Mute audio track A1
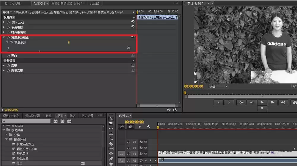Viewport: 297px width, 166px height. [146, 160]
